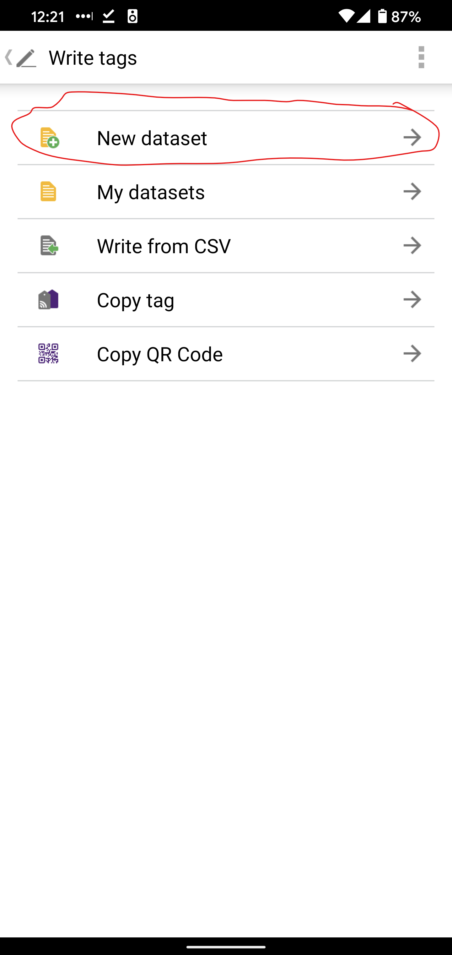Tap the Copy QR Code icon
The height and width of the screenshot is (955, 452).
[49, 354]
